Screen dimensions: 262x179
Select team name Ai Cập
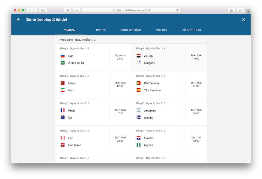coord(148,56)
